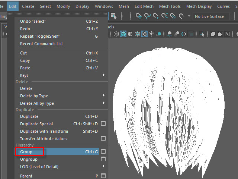
Task: Toggle Textured display in viewport toolbar
Action: click(x=144, y=34)
